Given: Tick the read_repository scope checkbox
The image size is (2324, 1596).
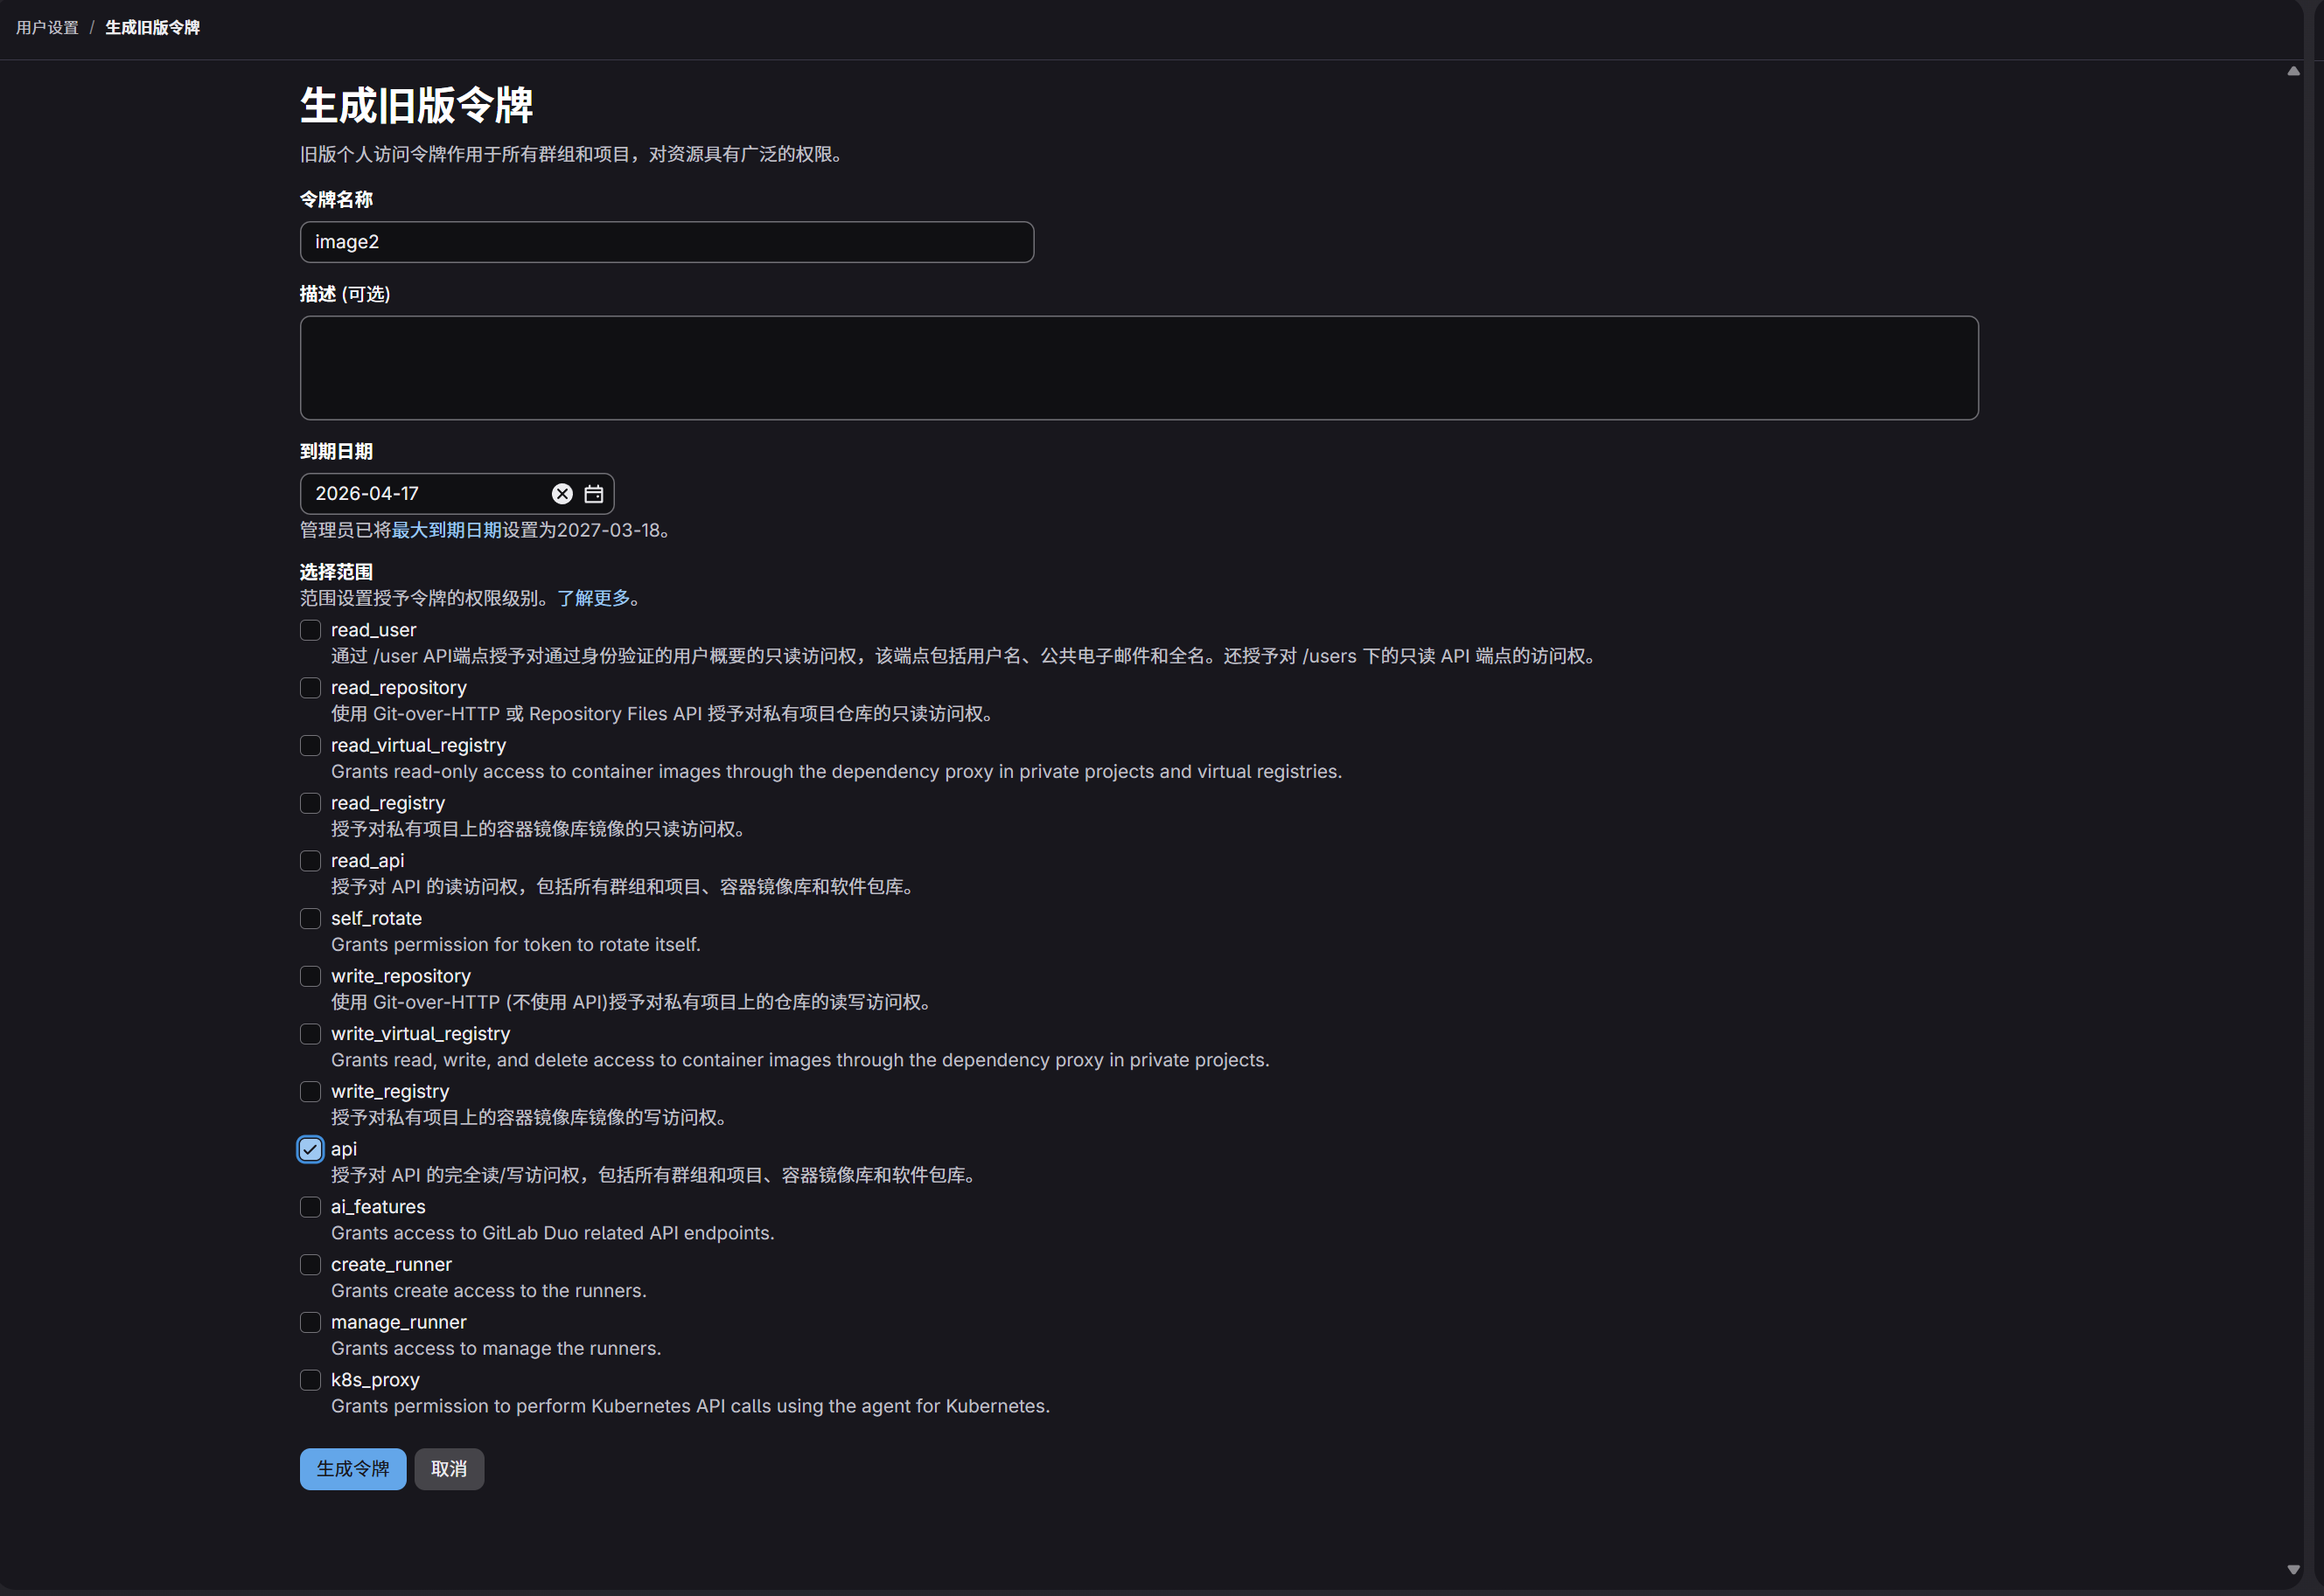Looking at the screenshot, I should [x=311, y=688].
